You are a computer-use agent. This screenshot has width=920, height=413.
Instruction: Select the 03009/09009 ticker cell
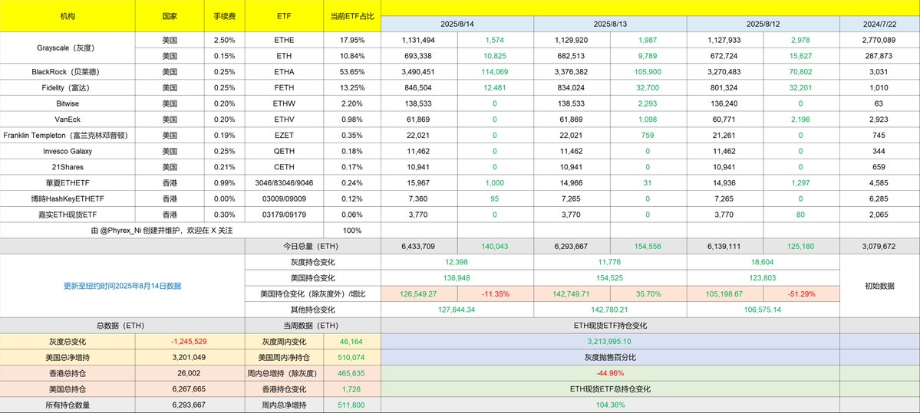(285, 198)
